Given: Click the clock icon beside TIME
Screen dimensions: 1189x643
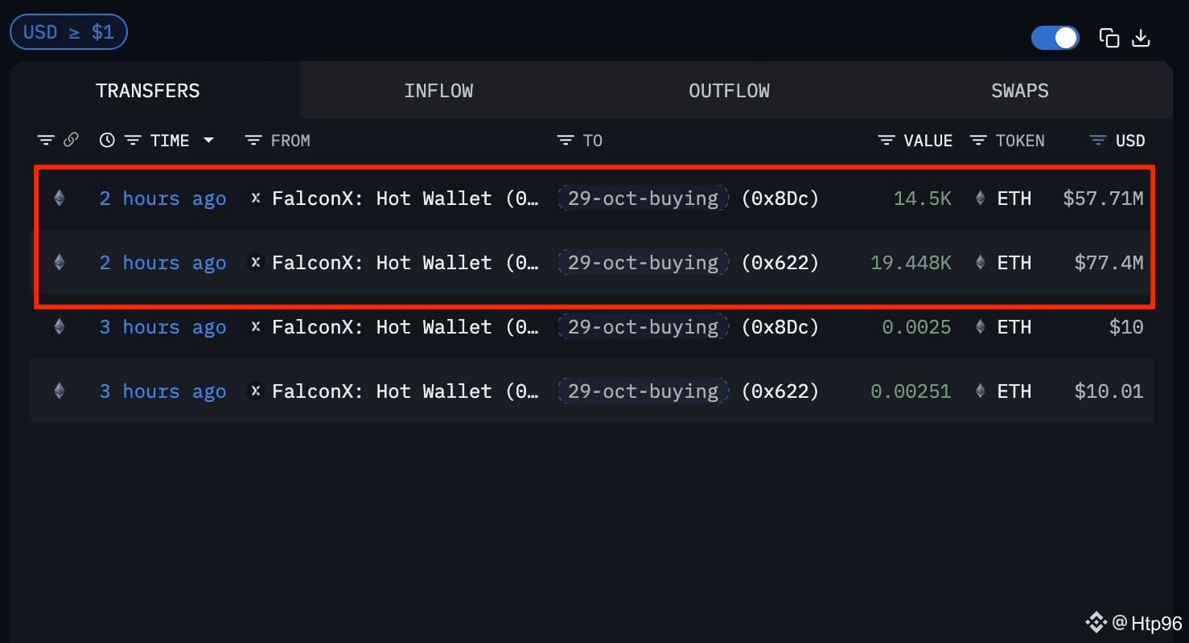Looking at the screenshot, I should [x=107, y=141].
